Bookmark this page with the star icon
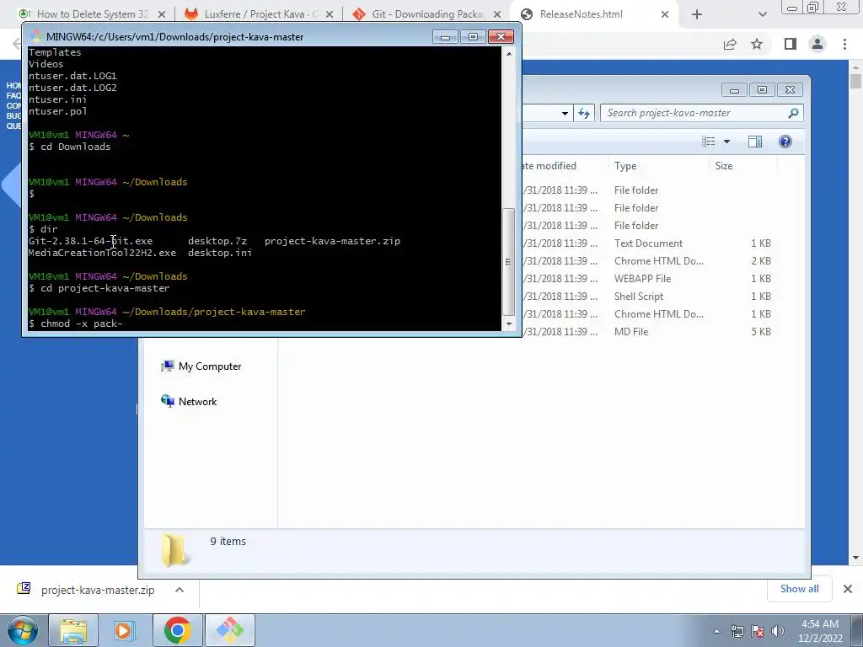Viewport: 863px width, 647px height. [x=757, y=44]
